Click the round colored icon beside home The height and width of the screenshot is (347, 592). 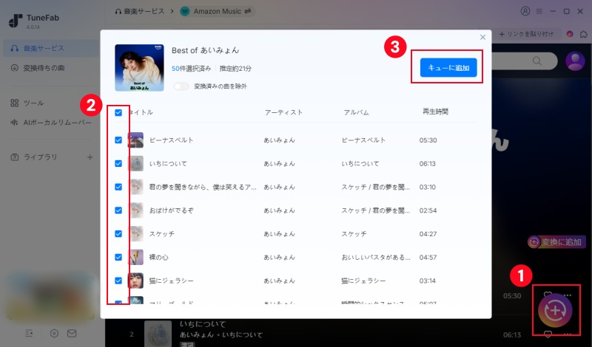[x=570, y=34]
